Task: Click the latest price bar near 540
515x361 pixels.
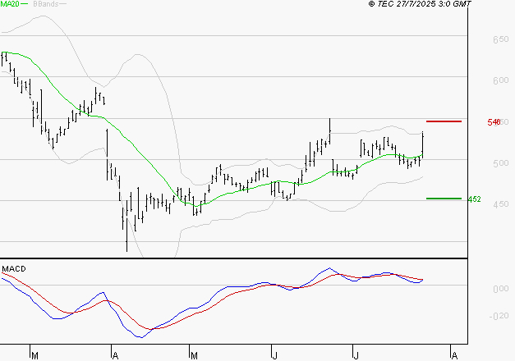Action: 422,143
